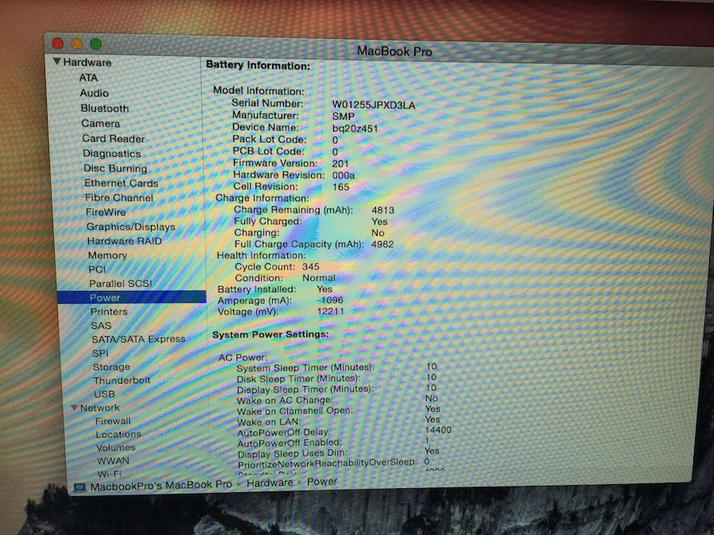Select SAS in the sidebar
Image resolution: width=714 pixels, height=535 pixels.
[x=101, y=325]
